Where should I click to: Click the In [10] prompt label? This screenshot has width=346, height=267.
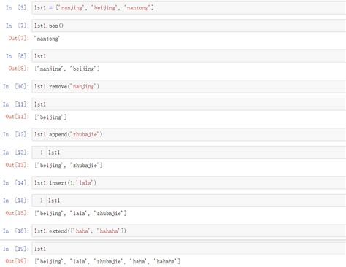(x=16, y=86)
